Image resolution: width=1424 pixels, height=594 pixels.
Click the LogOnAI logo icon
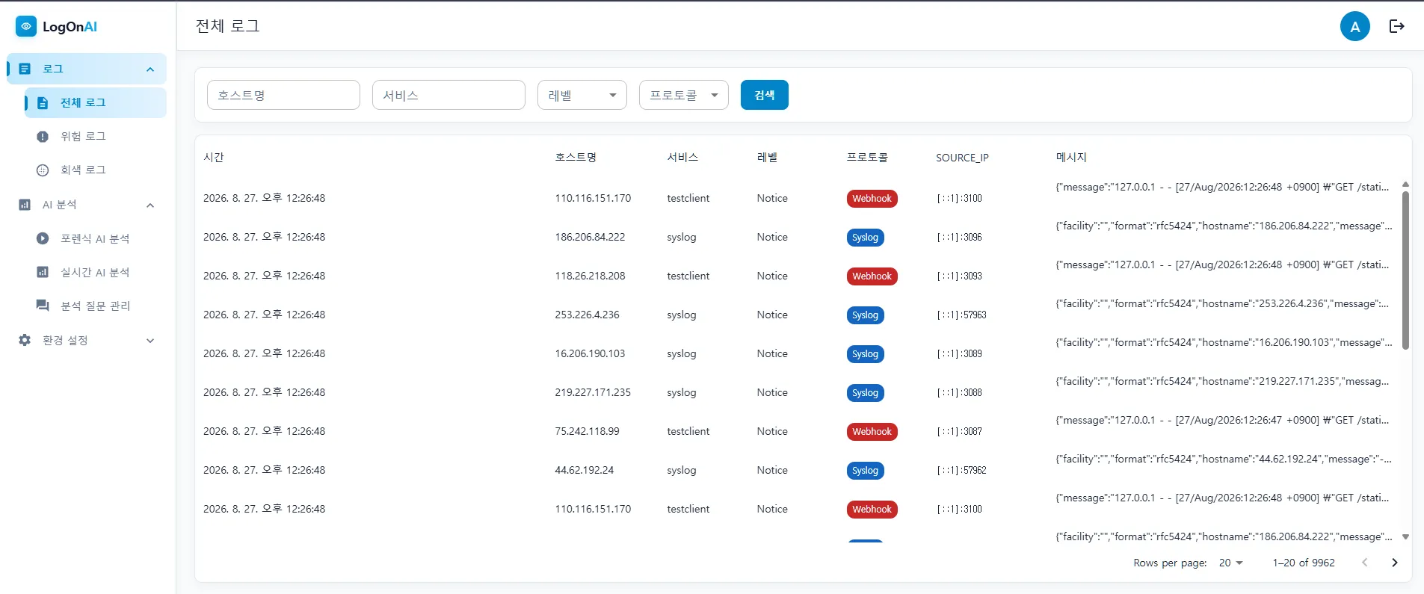click(26, 26)
